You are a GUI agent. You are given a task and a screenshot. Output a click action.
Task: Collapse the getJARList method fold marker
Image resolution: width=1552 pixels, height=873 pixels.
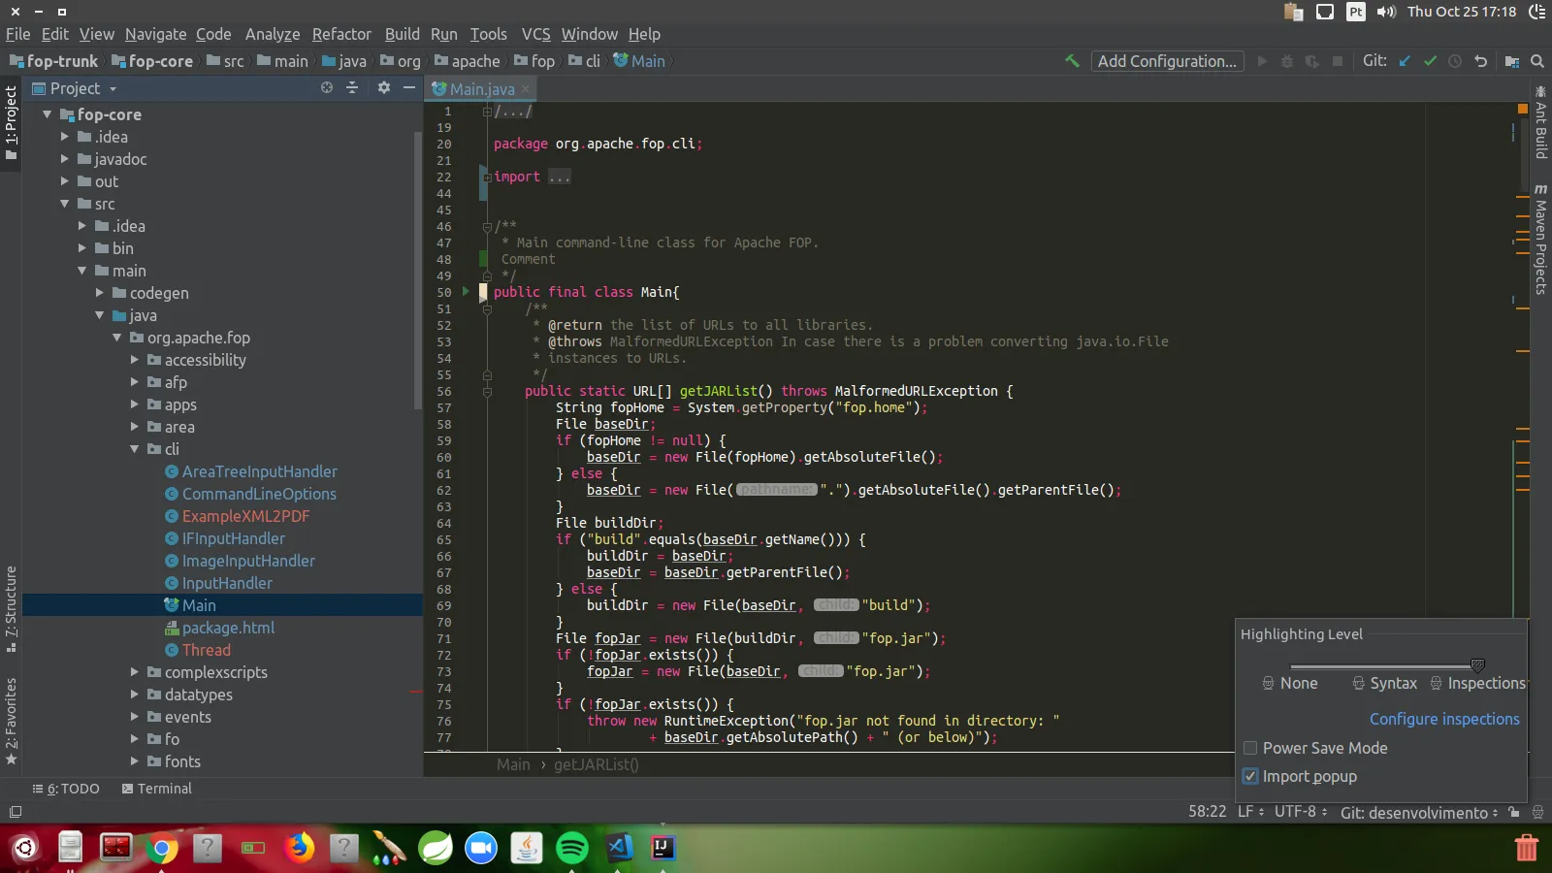coord(487,392)
